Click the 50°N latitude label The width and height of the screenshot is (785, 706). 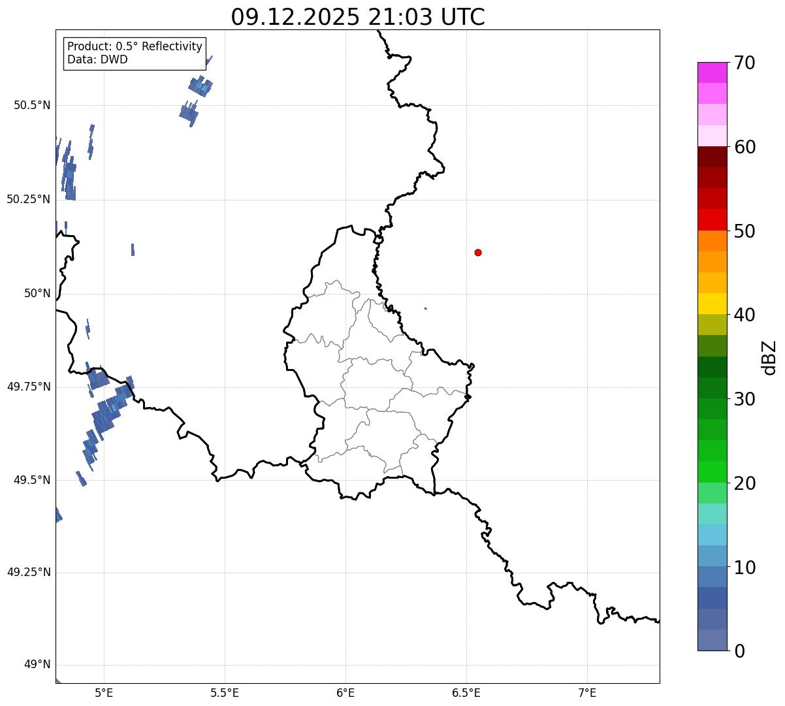(x=37, y=293)
